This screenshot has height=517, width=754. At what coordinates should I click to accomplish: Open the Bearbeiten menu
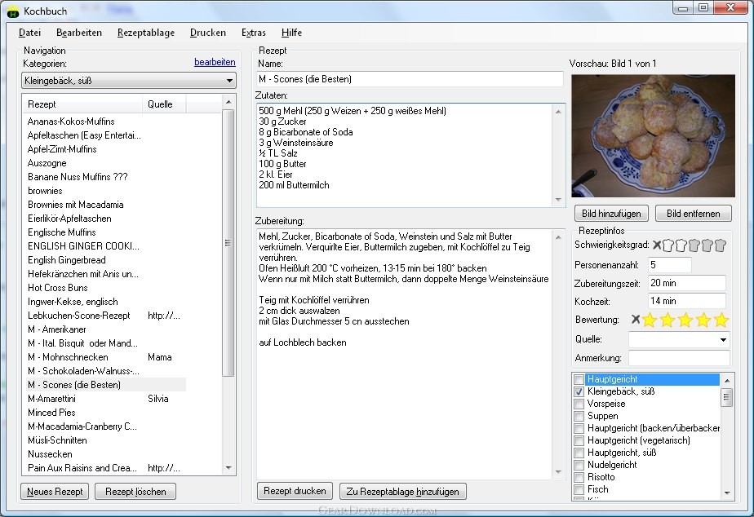[79, 33]
